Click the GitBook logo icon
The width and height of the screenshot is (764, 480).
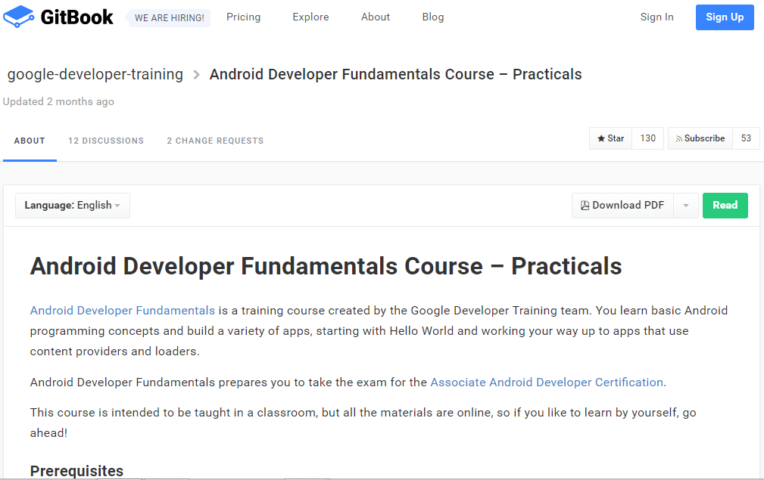point(18,17)
